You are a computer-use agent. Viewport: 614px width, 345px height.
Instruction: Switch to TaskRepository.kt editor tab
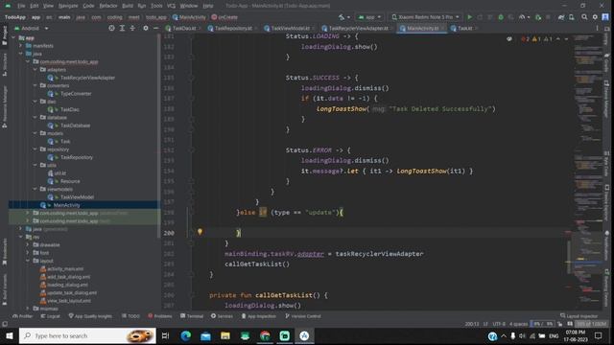click(232, 28)
